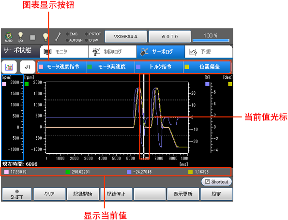Toggle the モータ実速度 graph display
Image resolution: width=288 pixels, height=220 pixels.
(x=110, y=67)
